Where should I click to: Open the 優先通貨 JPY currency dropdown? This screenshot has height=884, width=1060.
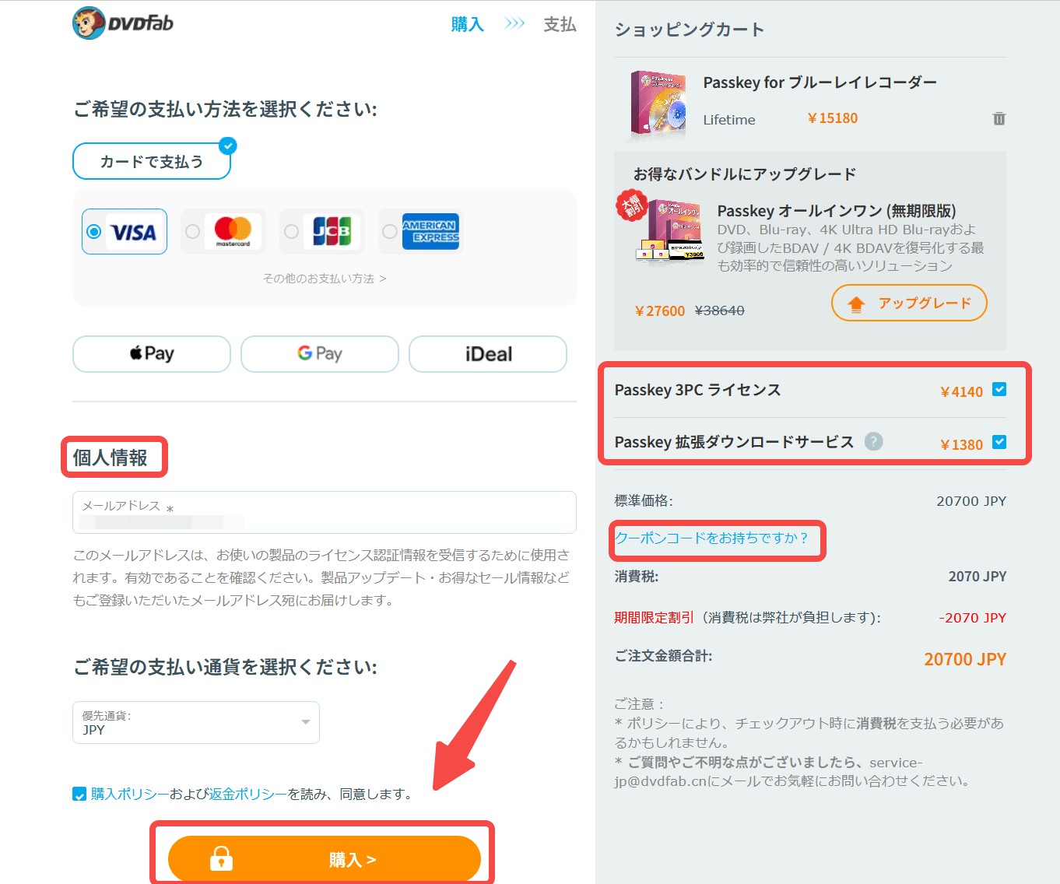point(196,723)
